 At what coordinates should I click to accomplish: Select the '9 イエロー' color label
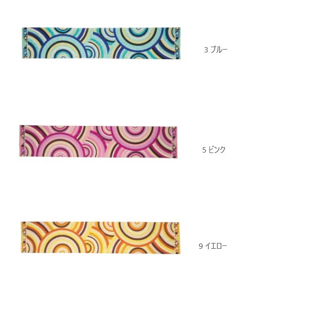[x=213, y=246]
